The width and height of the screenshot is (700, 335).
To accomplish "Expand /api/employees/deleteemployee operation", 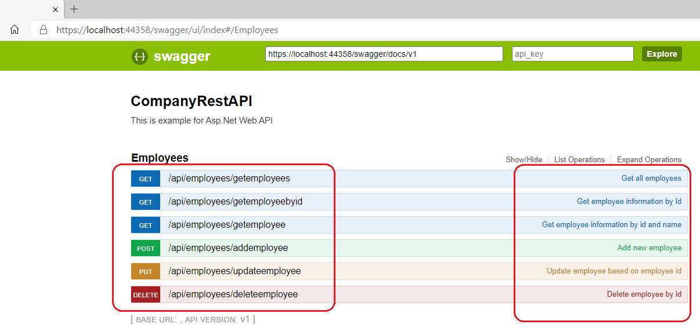I will [233, 294].
